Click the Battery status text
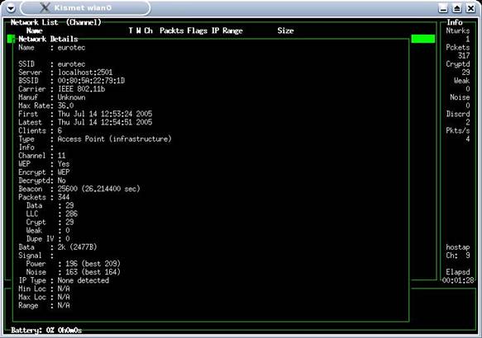 pos(46,330)
